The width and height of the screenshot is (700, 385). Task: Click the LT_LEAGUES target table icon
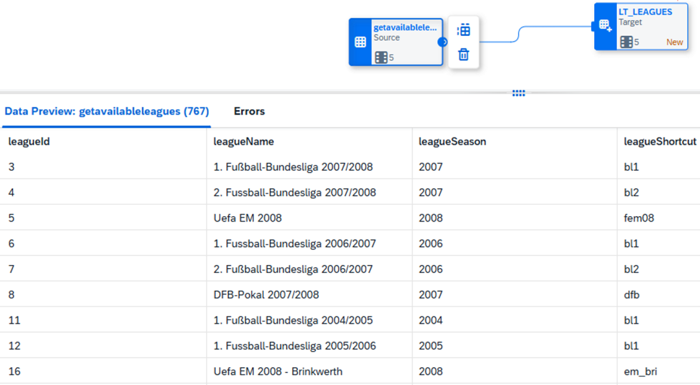coord(605,26)
